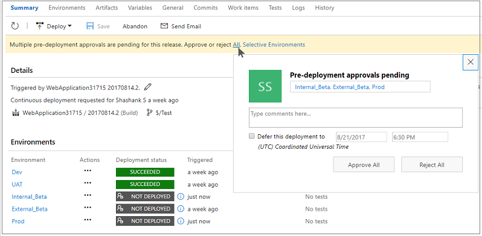482x236 pixels.
Task: Click the pencil edit icon near trigger text
Action: coord(148,87)
